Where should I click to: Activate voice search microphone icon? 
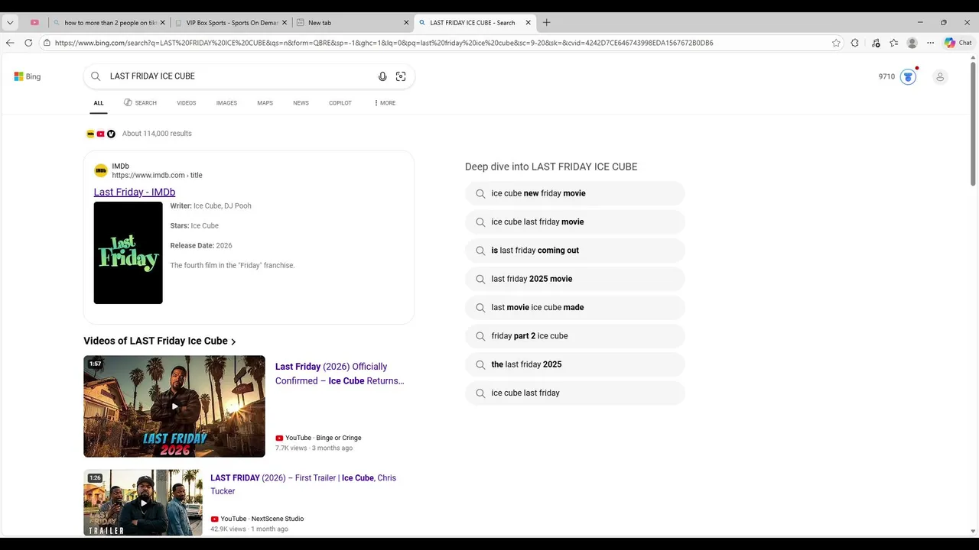click(382, 76)
